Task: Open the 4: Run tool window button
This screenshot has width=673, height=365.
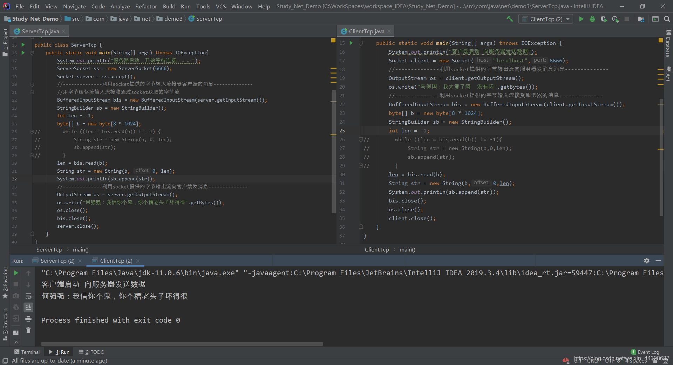Action: pos(59,352)
